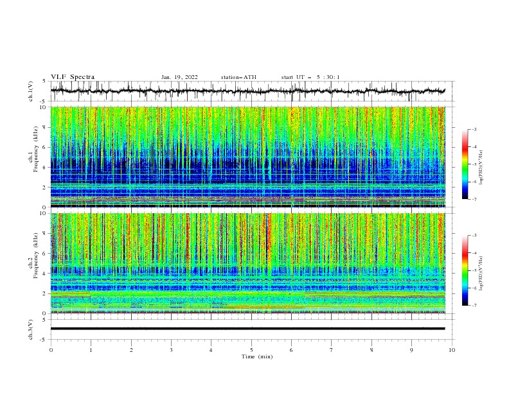Click time axis tick label '2'
Viewport: 509px width, 393px height.
pyautogui.click(x=131, y=350)
